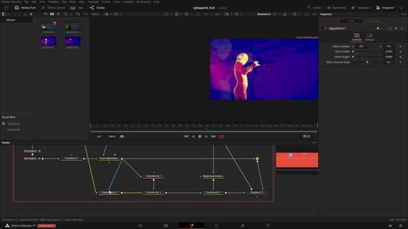Viewport: 408px width, 229px height.
Task: Toggle the Clips panel button
Action: tap(76, 8)
